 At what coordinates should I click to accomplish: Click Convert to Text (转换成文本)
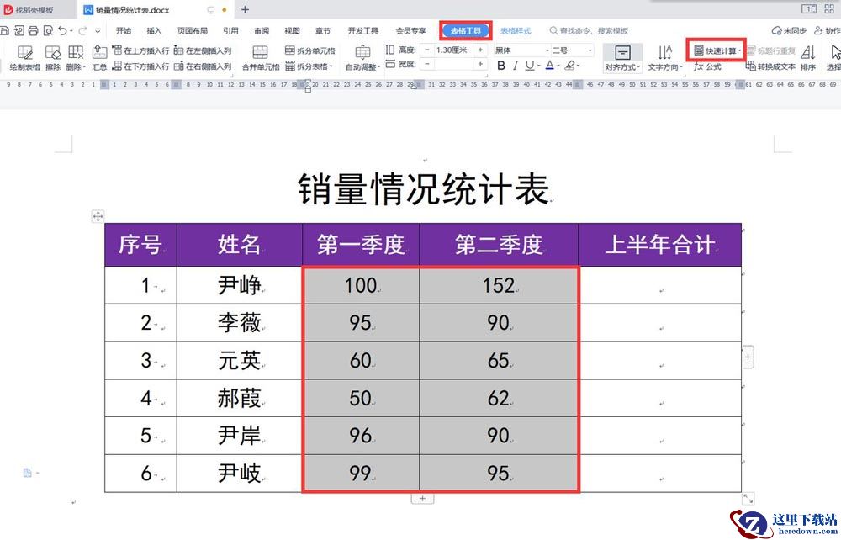(x=770, y=66)
